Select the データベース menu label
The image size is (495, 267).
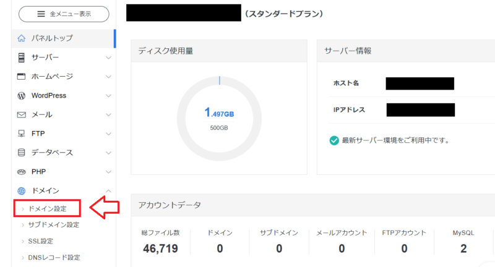pyautogui.click(x=52, y=153)
